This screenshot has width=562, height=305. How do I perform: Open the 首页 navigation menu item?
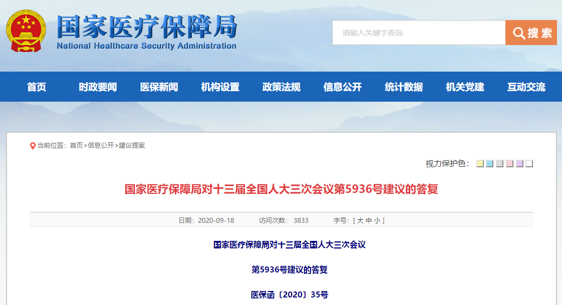(37, 87)
